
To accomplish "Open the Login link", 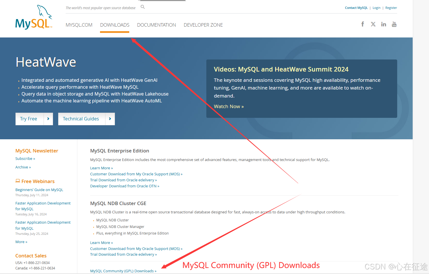I will [x=377, y=8].
